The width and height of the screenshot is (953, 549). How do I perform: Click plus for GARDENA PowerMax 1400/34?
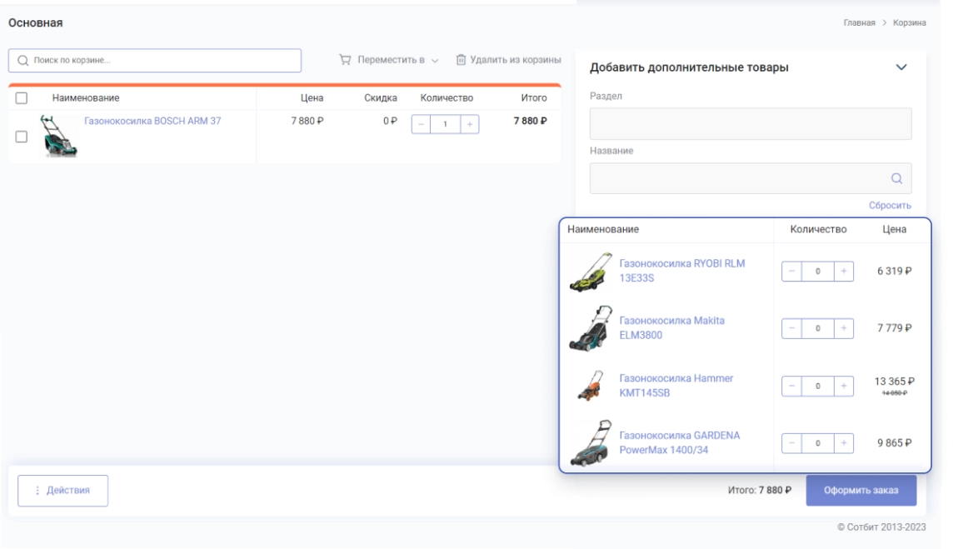coord(844,443)
